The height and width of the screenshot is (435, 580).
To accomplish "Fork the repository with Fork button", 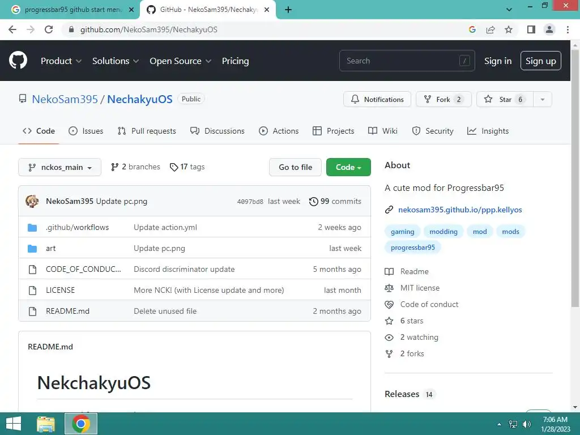I will coord(443,100).
